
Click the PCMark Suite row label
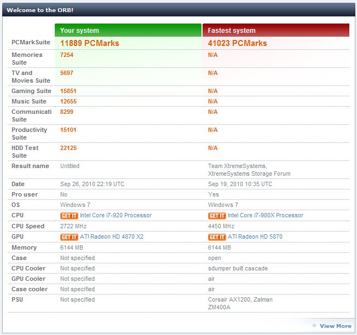click(31, 42)
